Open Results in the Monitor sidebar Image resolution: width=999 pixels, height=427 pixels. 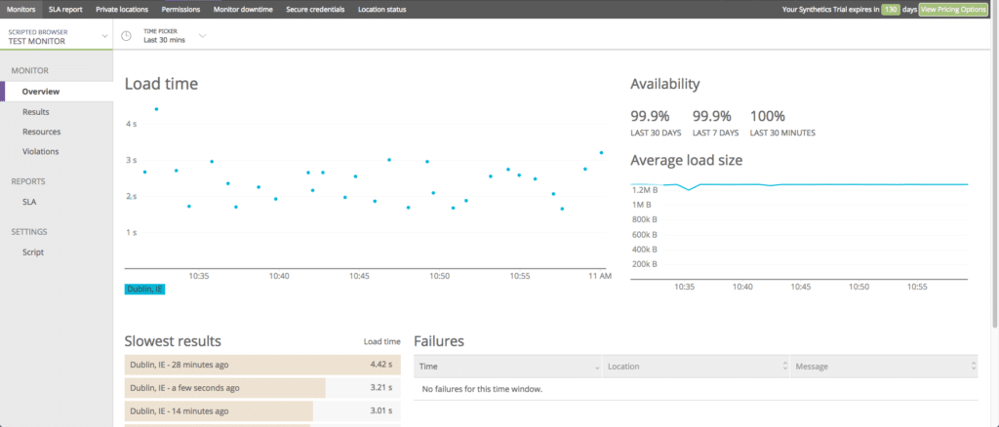pyautogui.click(x=36, y=112)
